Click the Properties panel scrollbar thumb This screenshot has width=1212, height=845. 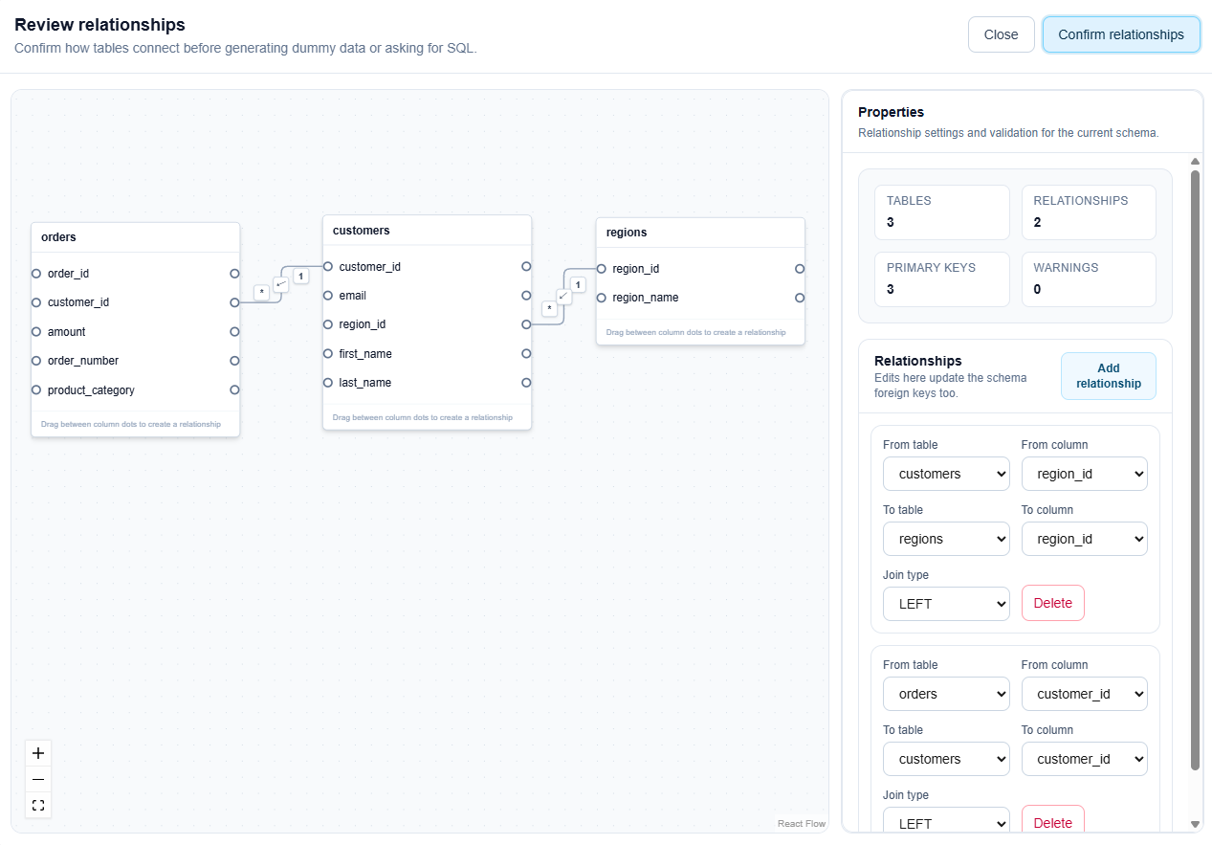coord(1195,470)
